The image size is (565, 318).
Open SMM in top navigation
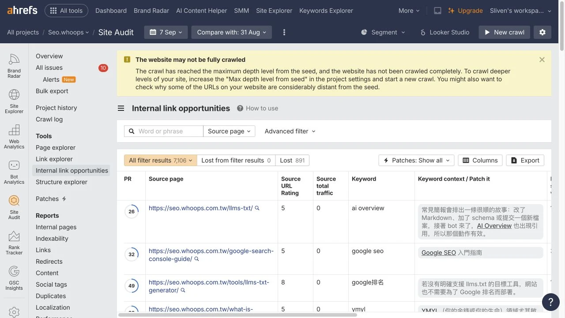coord(241,11)
